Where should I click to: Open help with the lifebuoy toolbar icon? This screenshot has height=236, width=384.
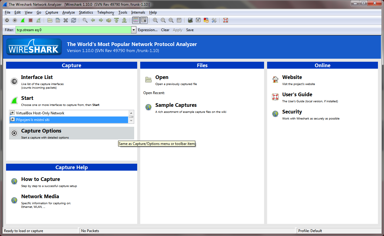[x=226, y=20]
